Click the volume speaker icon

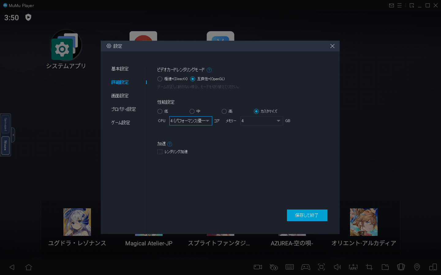(337, 267)
